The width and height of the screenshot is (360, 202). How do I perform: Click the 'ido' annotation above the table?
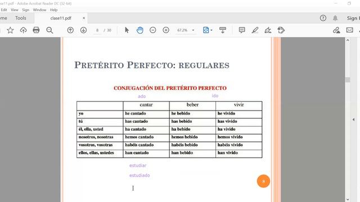click(215, 96)
